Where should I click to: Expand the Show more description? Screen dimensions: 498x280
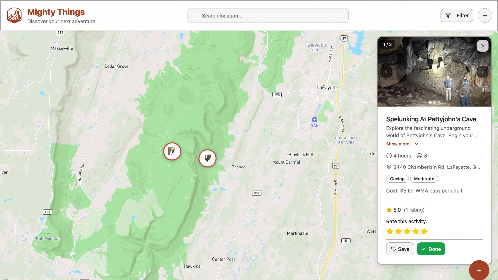[x=398, y=144]
